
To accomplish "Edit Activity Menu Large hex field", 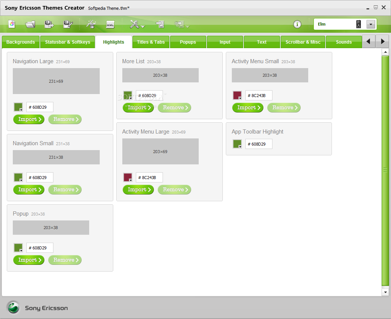I will coord(149,177).
